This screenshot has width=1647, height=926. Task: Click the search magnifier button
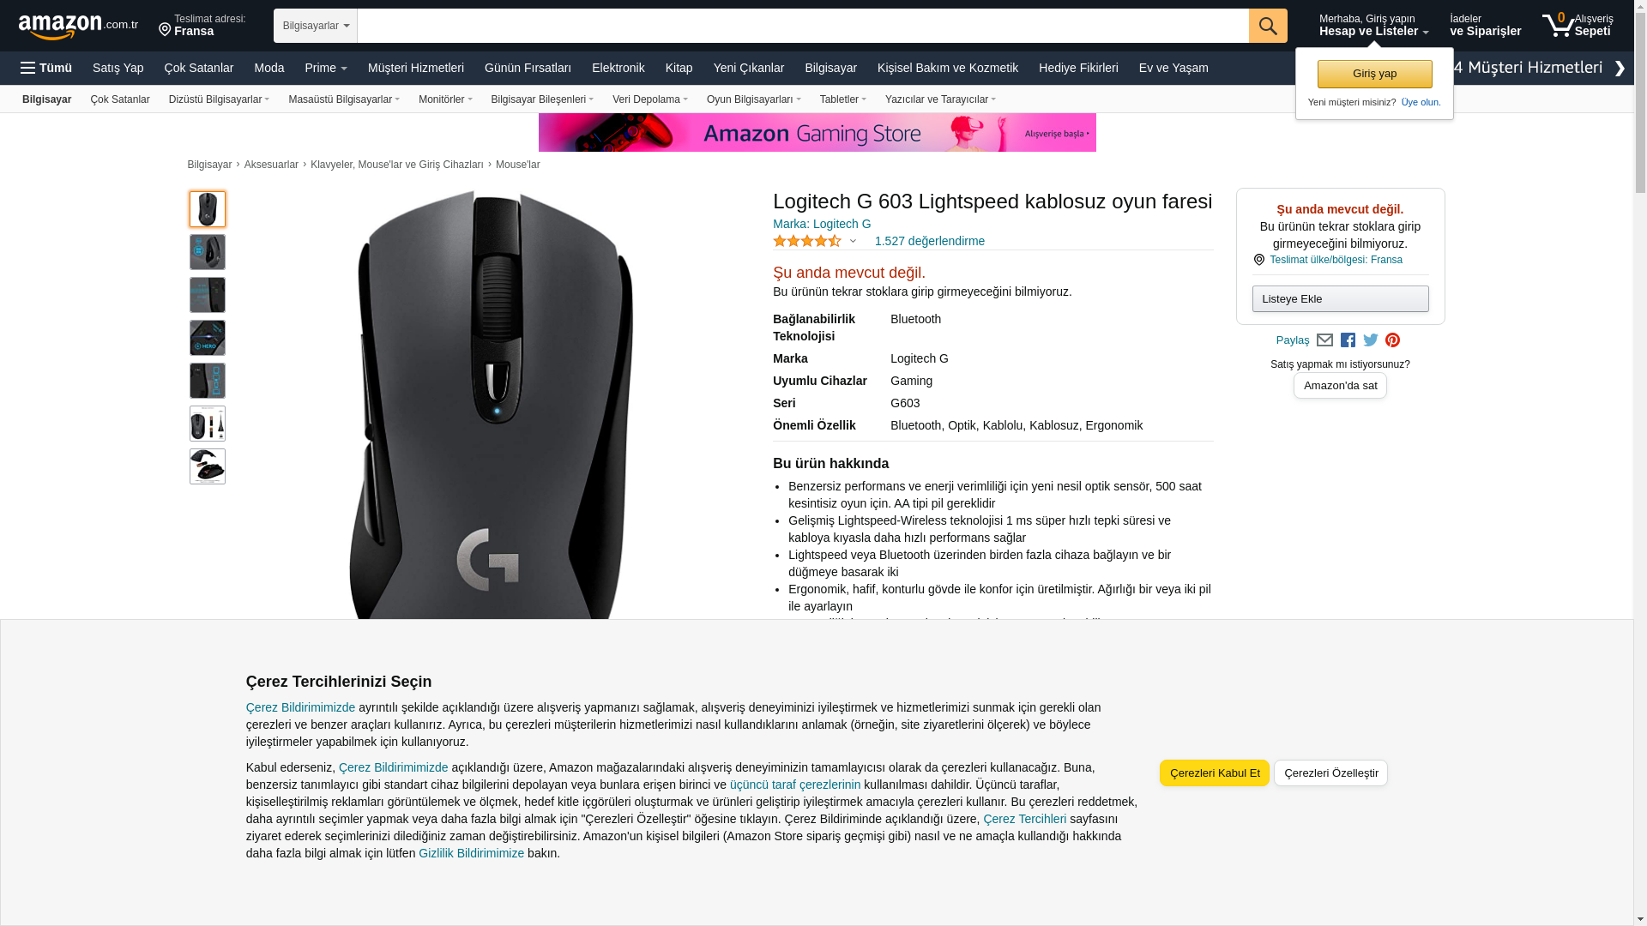(1268, 26)
